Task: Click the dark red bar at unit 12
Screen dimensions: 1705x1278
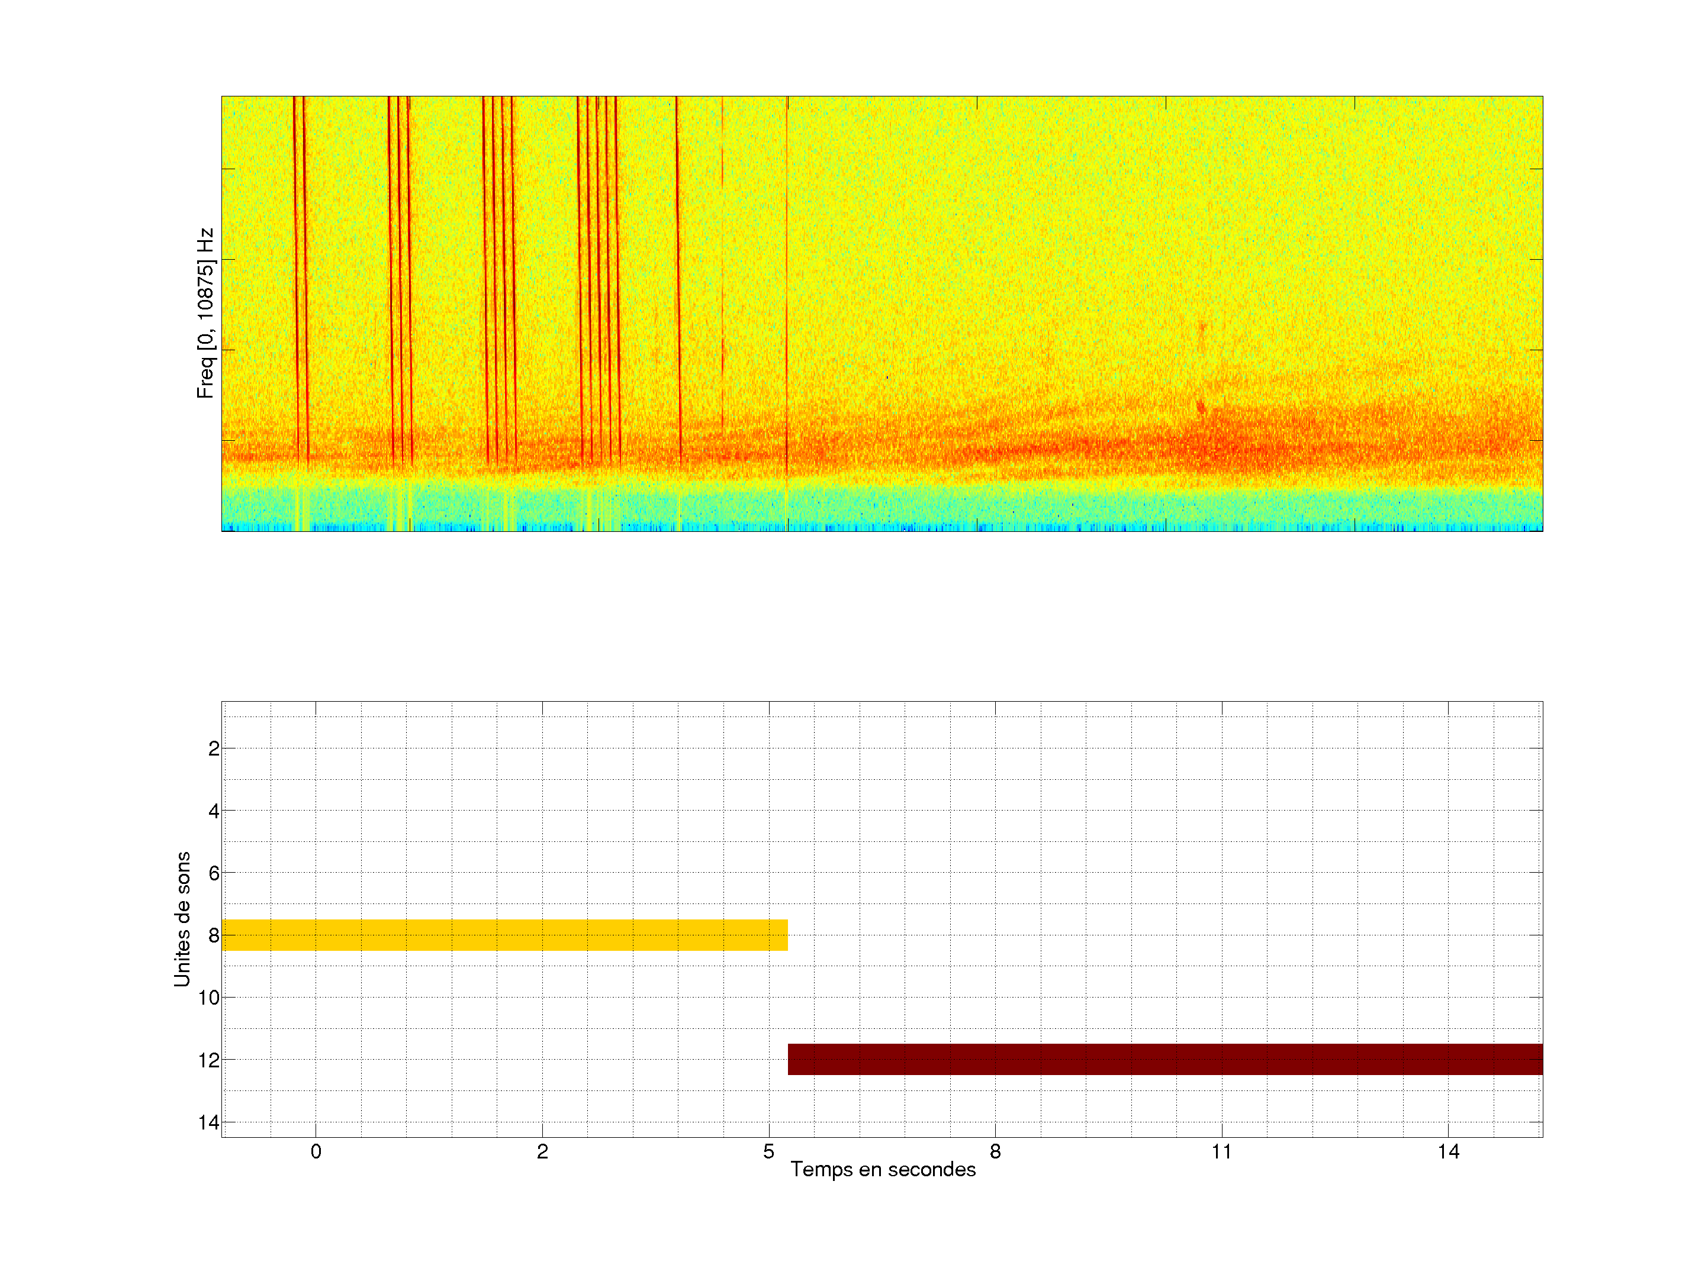Action: tap(1164, 1059)
